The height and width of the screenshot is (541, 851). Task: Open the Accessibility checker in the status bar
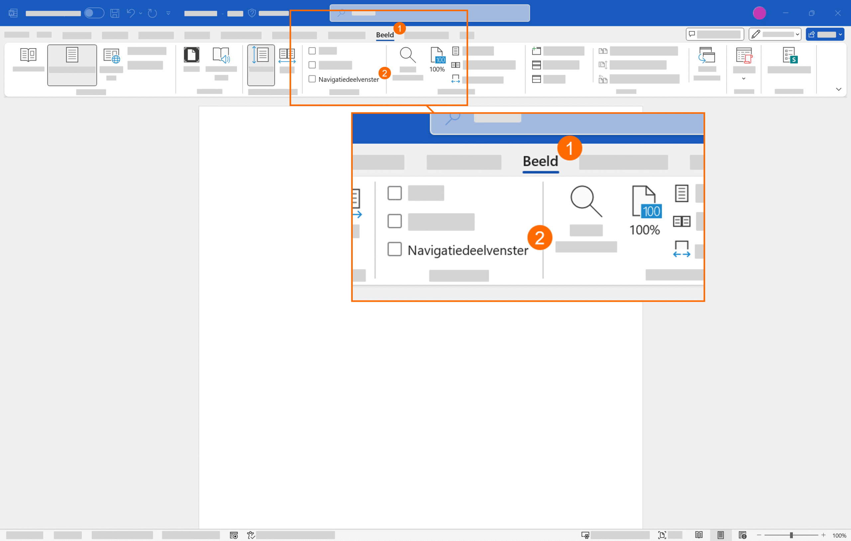click(251, 535)
